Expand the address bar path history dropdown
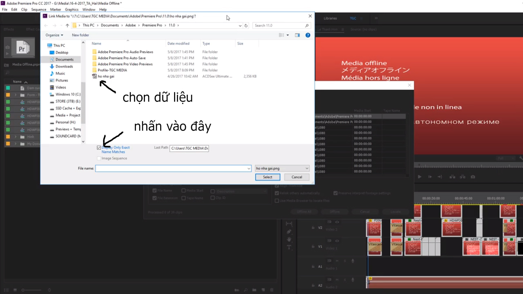Screen dimensions: 523x294 (240, 25)
